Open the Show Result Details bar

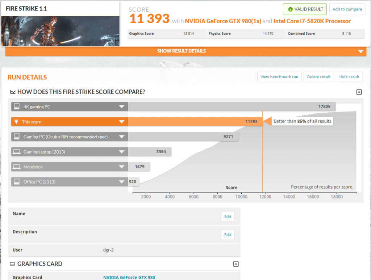coord(186,51)
